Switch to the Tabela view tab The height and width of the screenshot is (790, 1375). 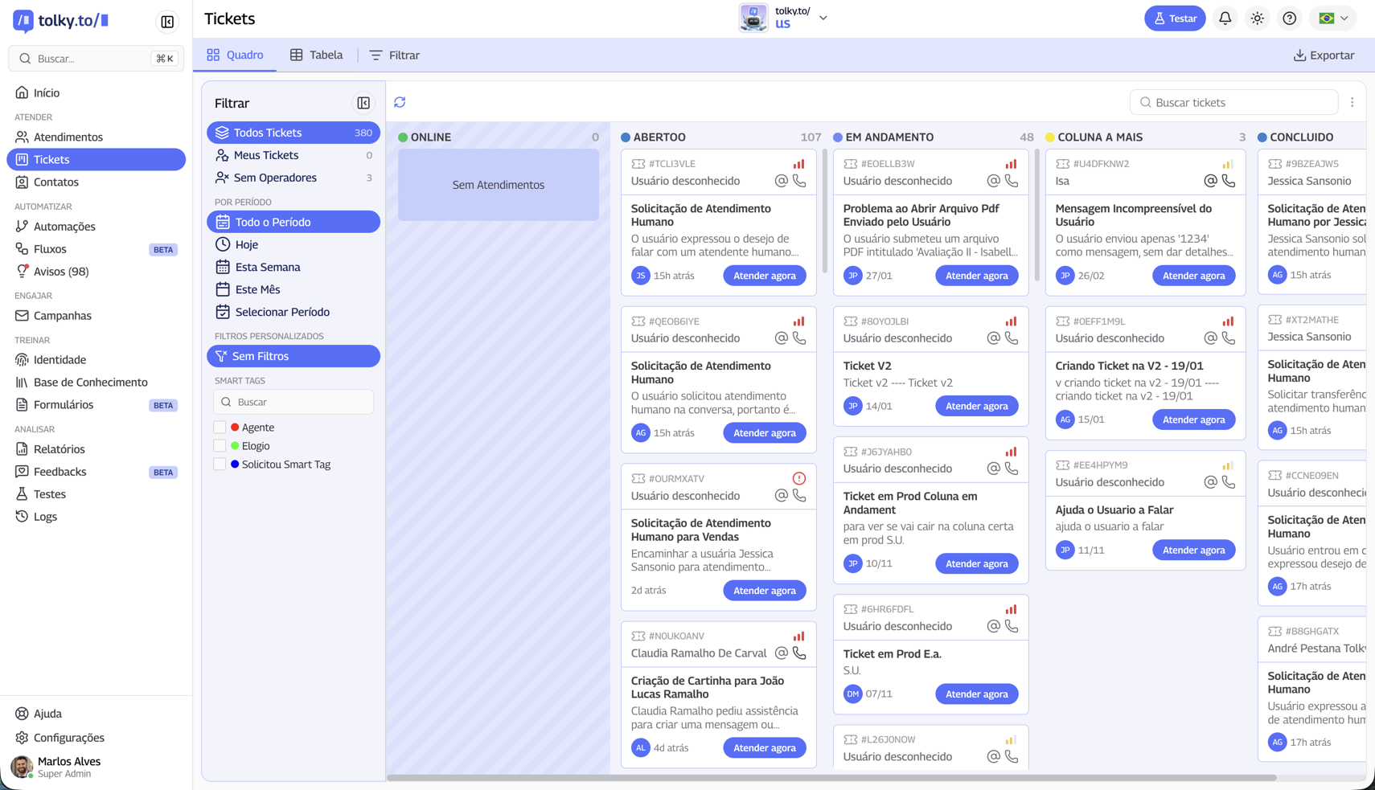point(316,55)
